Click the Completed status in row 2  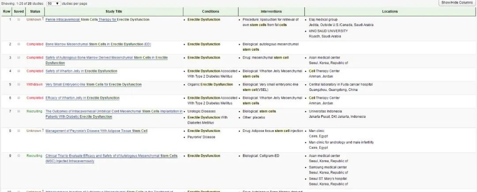pyautogui.click(x=35, y=44)
